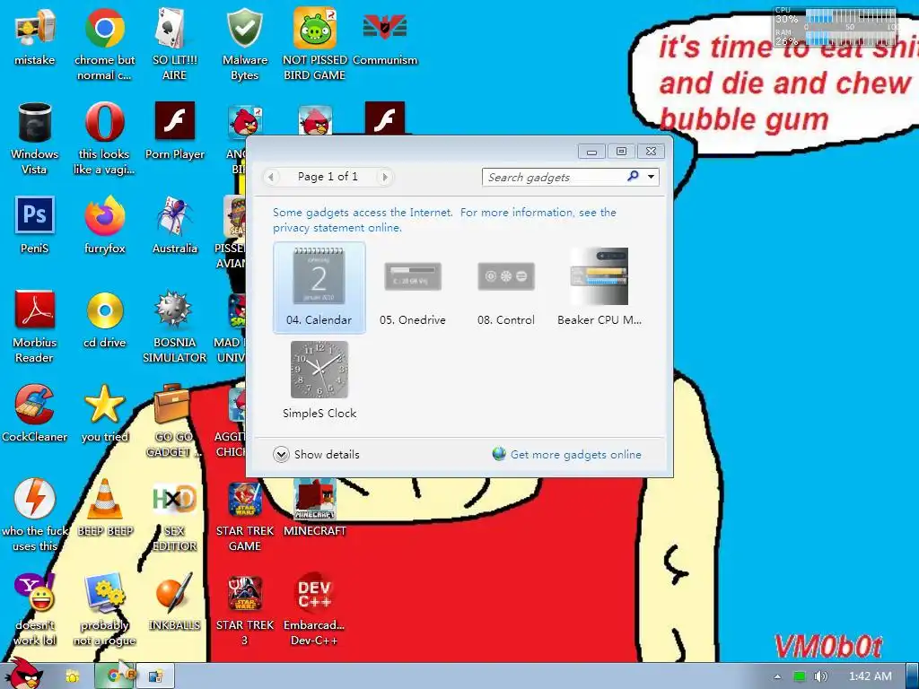Open Malware Bytes shield desktop icon

coord(244,45)
